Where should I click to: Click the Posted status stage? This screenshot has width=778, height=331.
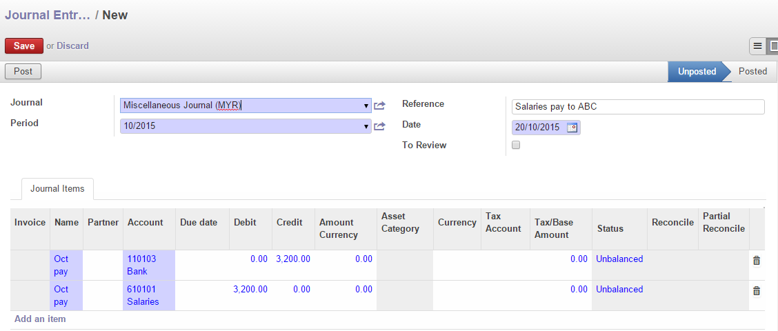tap(752, 72)
